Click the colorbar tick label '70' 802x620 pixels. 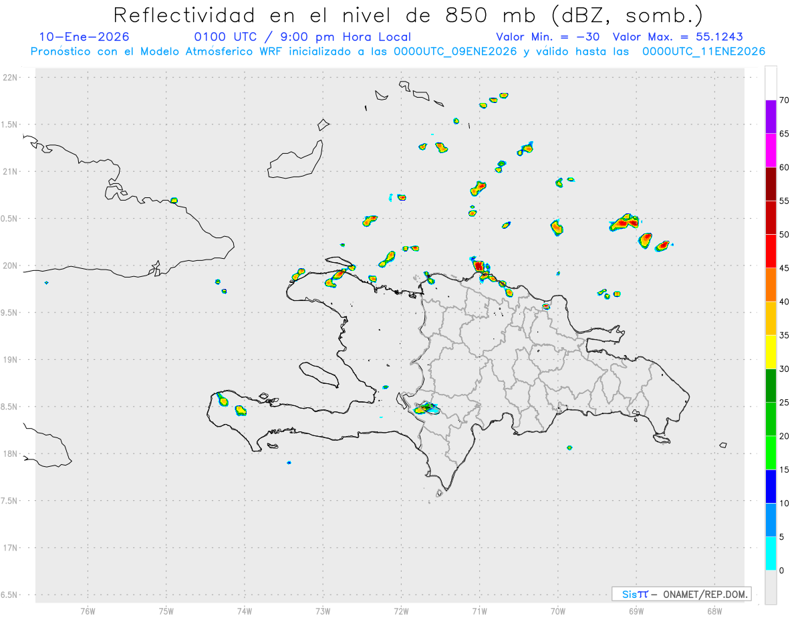pyautogui.click(x=784, y=100)
